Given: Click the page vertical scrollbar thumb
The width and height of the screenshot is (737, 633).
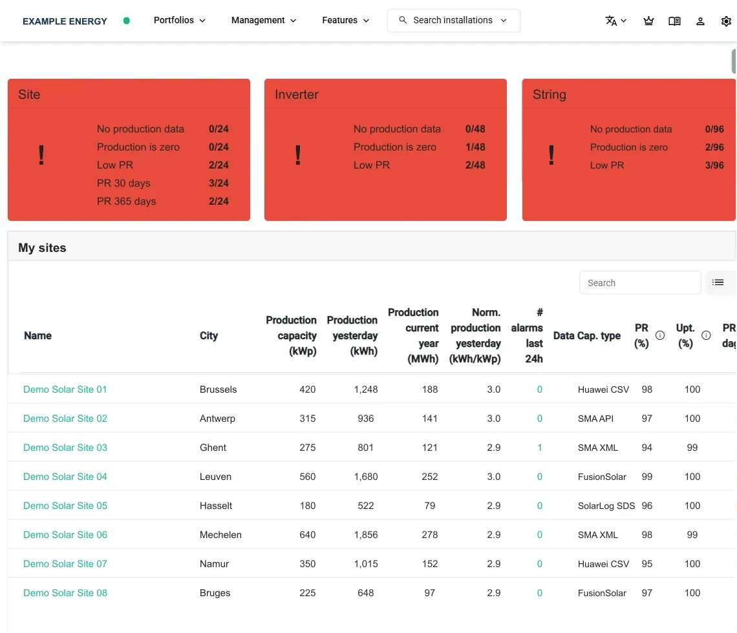Looking at the screenshot, I should 734,61.
